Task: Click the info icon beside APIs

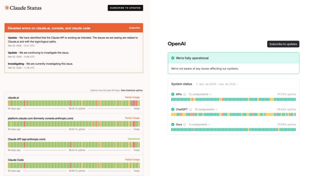Action: [185, 94]
